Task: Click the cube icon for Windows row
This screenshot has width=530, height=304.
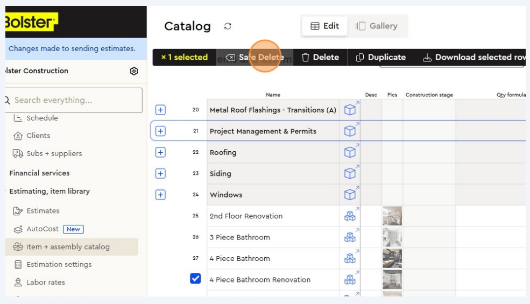Action: click(350, 195)
